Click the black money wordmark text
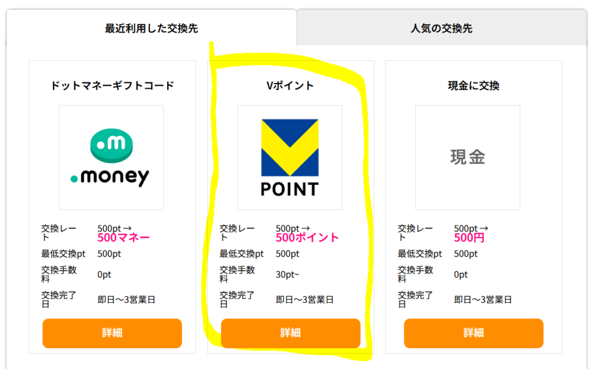590x369 pixels. [x=115, y=177]
